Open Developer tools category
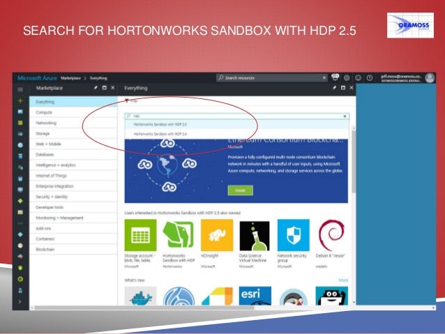 [73, 207]
